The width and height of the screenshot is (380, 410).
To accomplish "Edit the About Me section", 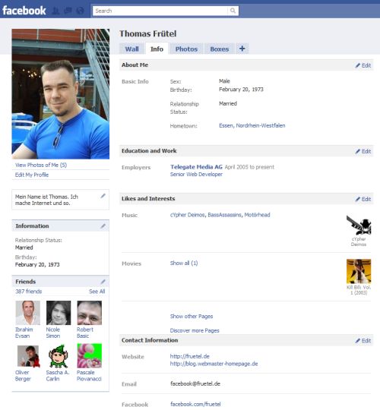I will [x=363, y=65].
